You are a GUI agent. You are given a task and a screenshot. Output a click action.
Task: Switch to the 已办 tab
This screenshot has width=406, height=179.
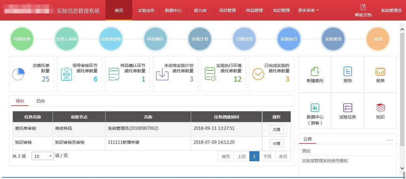(x=41, y=101)
